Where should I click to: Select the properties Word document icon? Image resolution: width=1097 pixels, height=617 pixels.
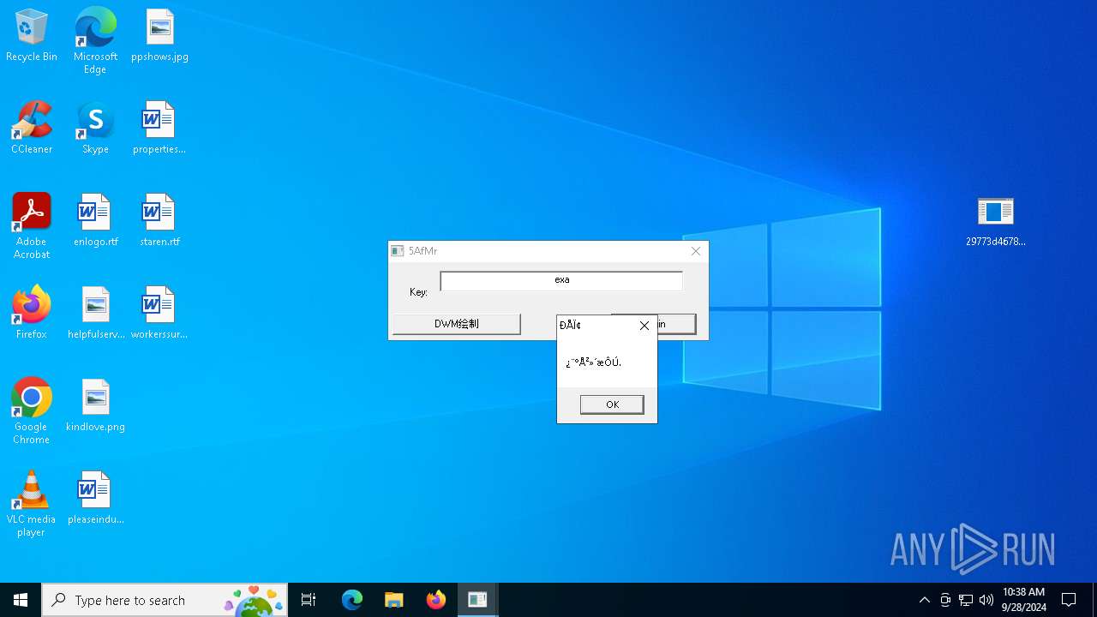(x=159, y=129)
